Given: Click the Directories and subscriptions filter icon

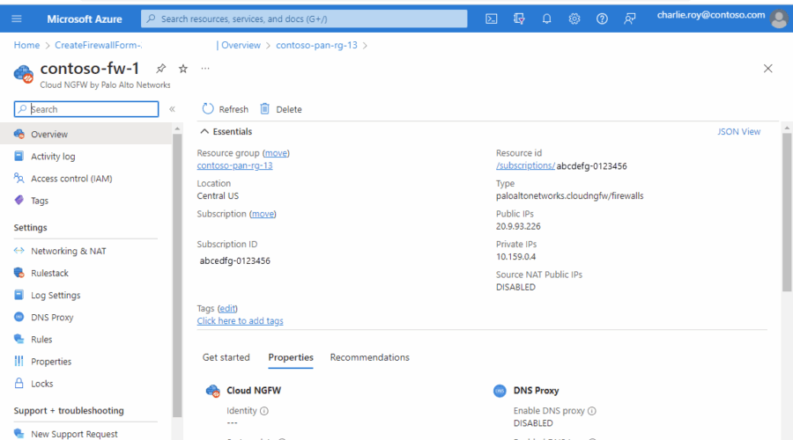Looking at the screenshot, I should pos(519,18).
